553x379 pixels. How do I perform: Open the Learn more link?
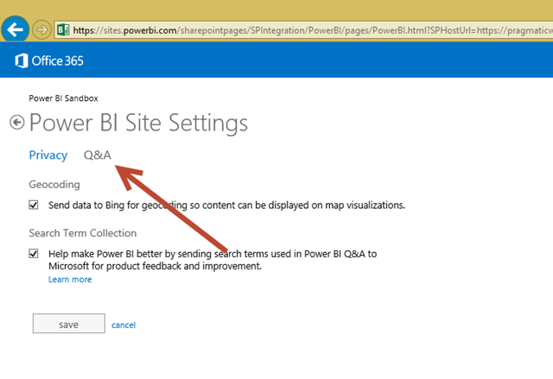click(x=70, y=280)
